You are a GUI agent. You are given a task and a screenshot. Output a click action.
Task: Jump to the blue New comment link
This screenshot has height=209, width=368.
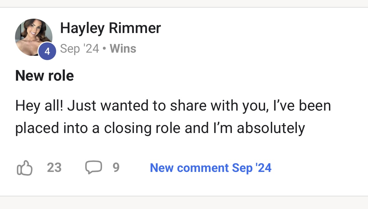pos(211,168)
